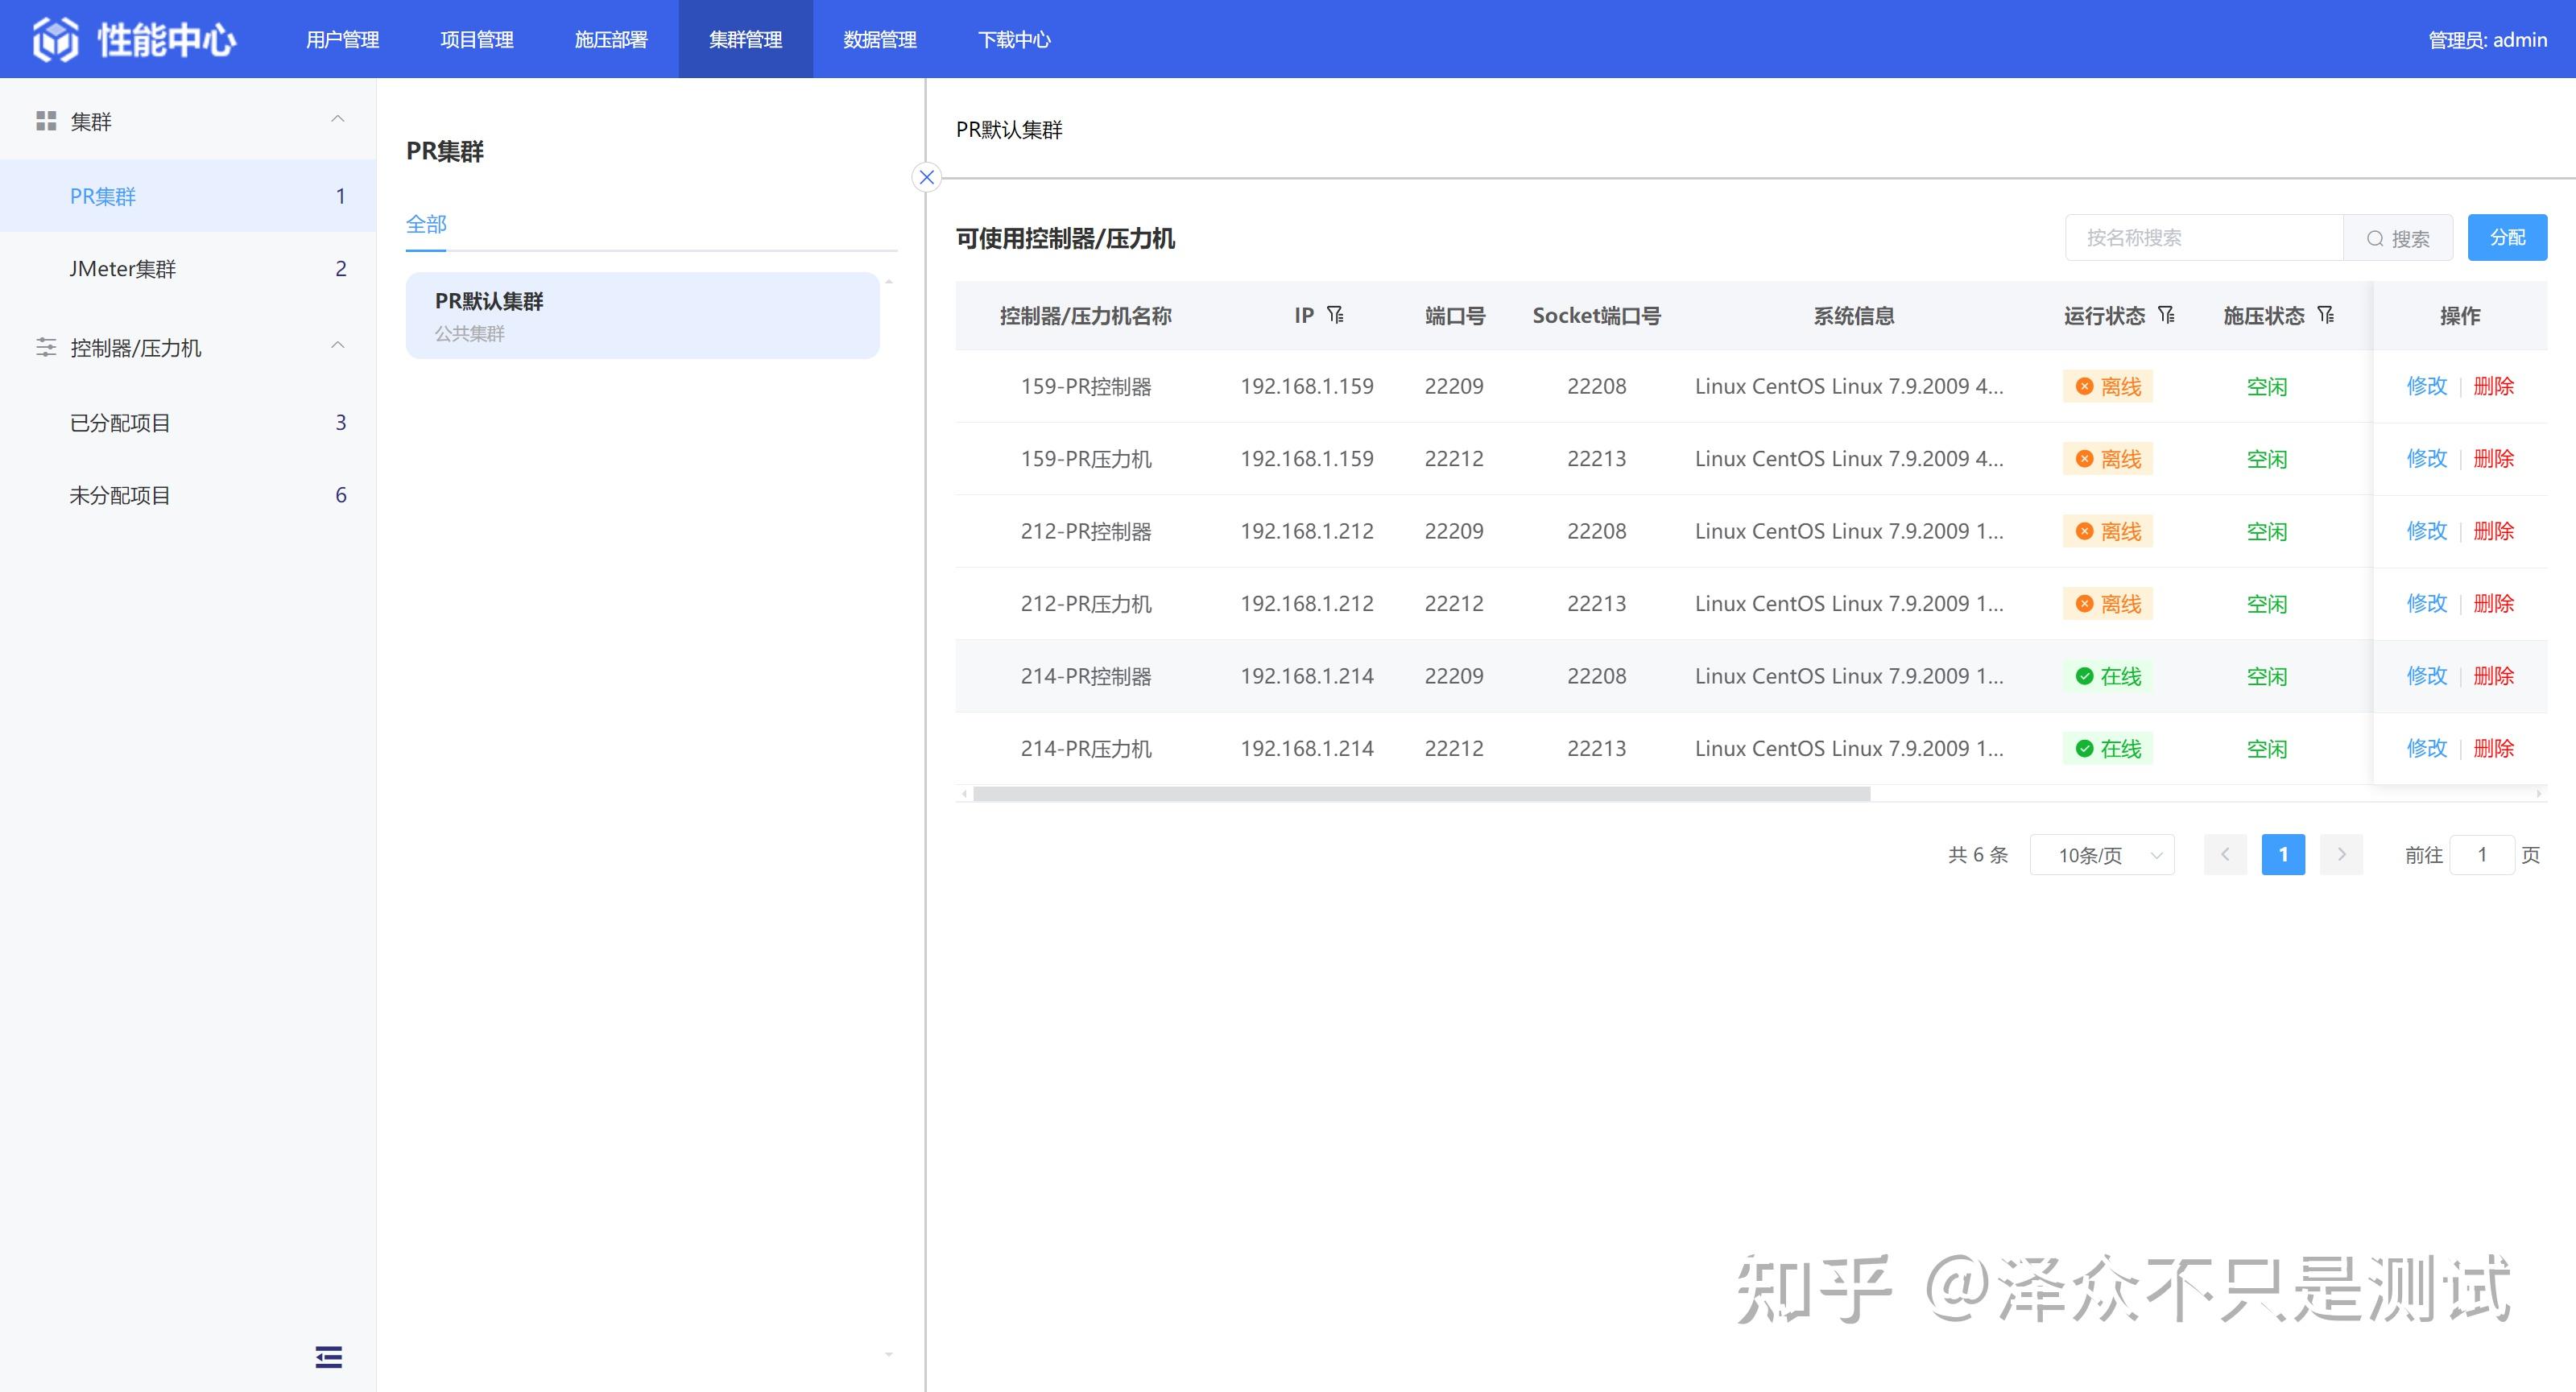This screenshot has height=1392, width=2576.
Task: Click the 控制器/压力机 sliders icon
Action: pyautogui.click(x=46, y=347)
